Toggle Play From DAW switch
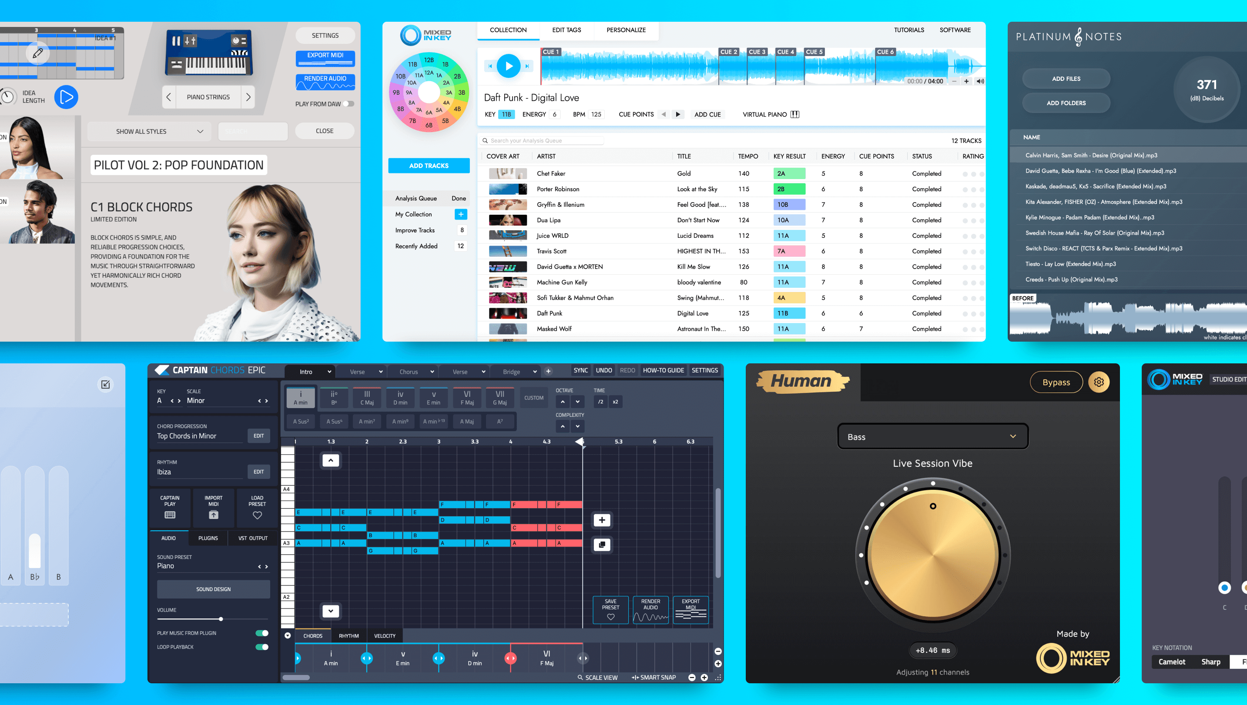The width and height of the screenshot is (1247, 705). 349,103
